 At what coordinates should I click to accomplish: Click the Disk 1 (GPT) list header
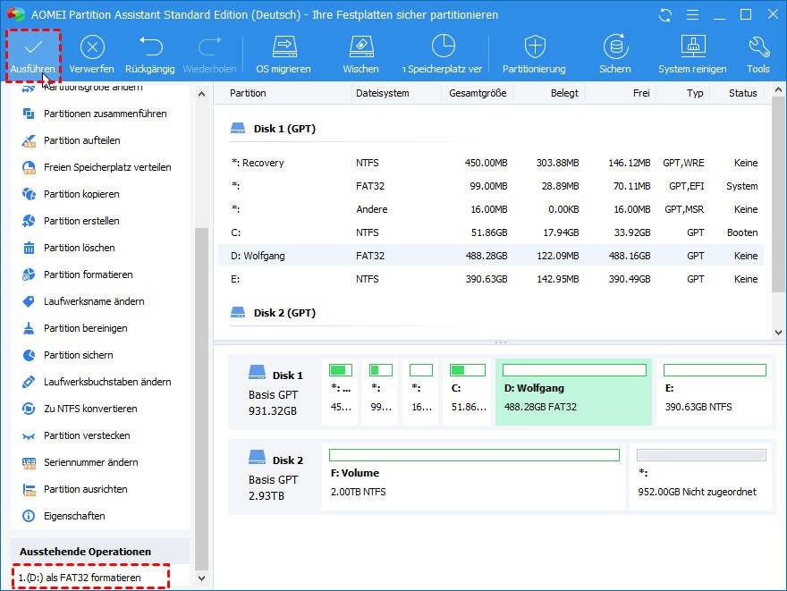coord(274,129)
